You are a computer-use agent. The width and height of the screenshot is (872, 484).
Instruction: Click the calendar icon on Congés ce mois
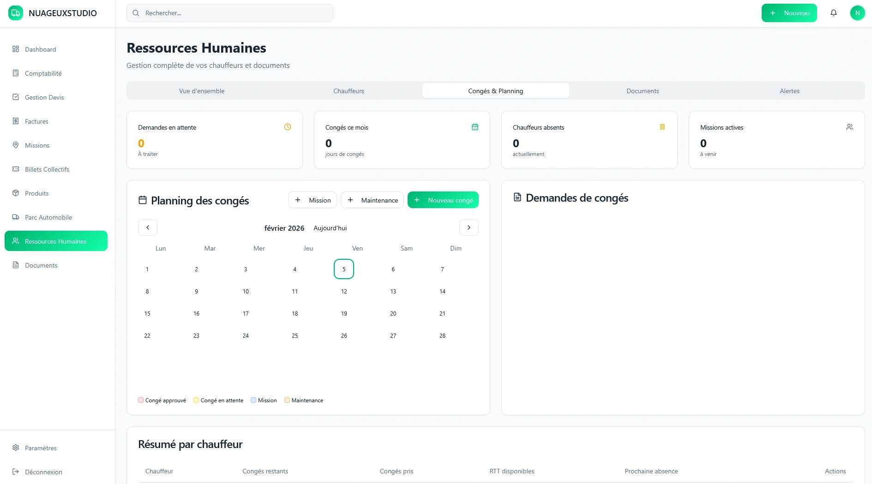click(x=475, y=127)
